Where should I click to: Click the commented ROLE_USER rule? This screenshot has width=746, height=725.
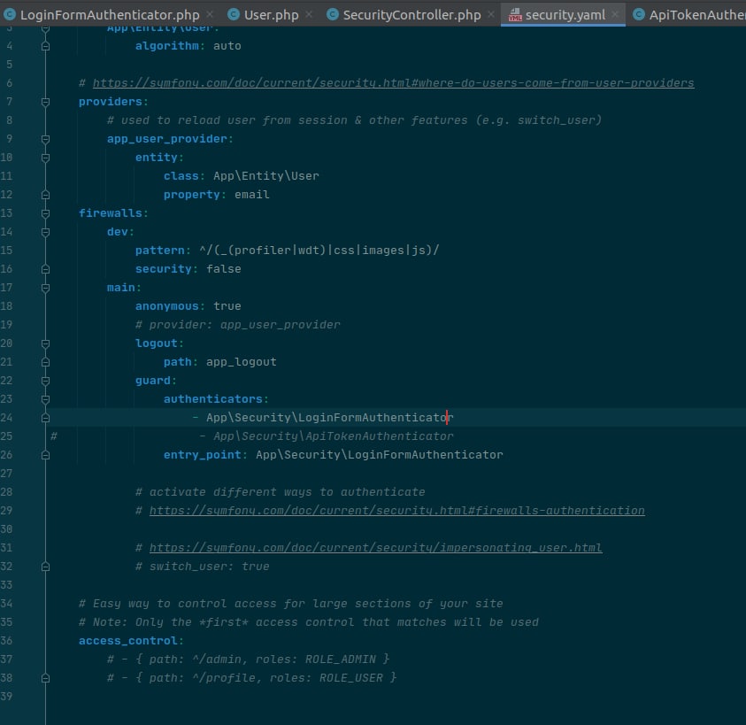click(x=251, y=677)
